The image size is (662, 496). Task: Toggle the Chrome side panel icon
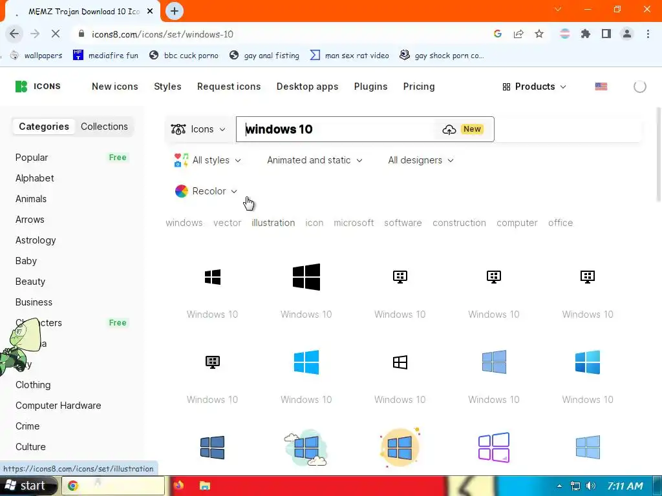606,34
